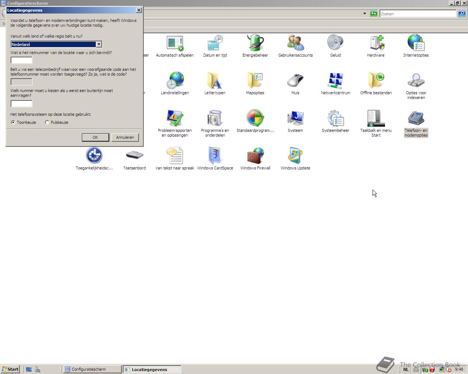Click the netnummer input field

pos(22,60)
